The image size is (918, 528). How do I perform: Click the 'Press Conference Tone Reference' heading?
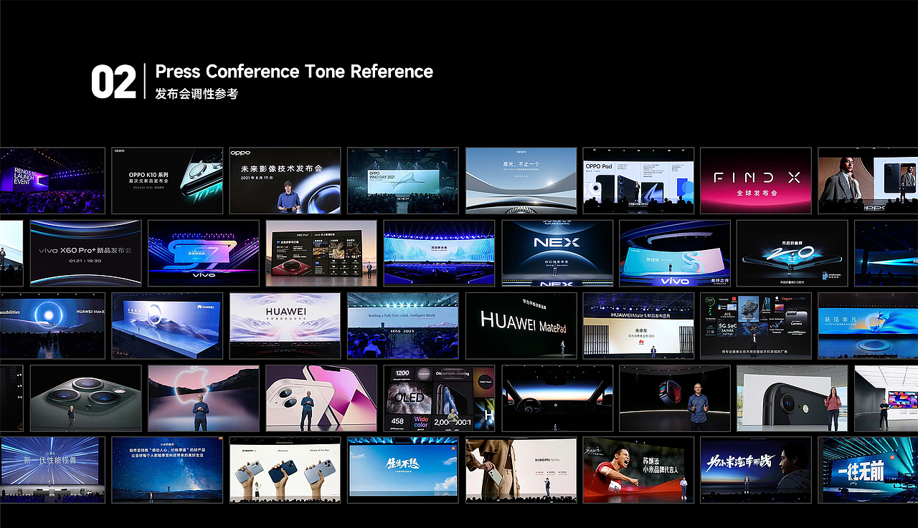click(x=294, y=72)
